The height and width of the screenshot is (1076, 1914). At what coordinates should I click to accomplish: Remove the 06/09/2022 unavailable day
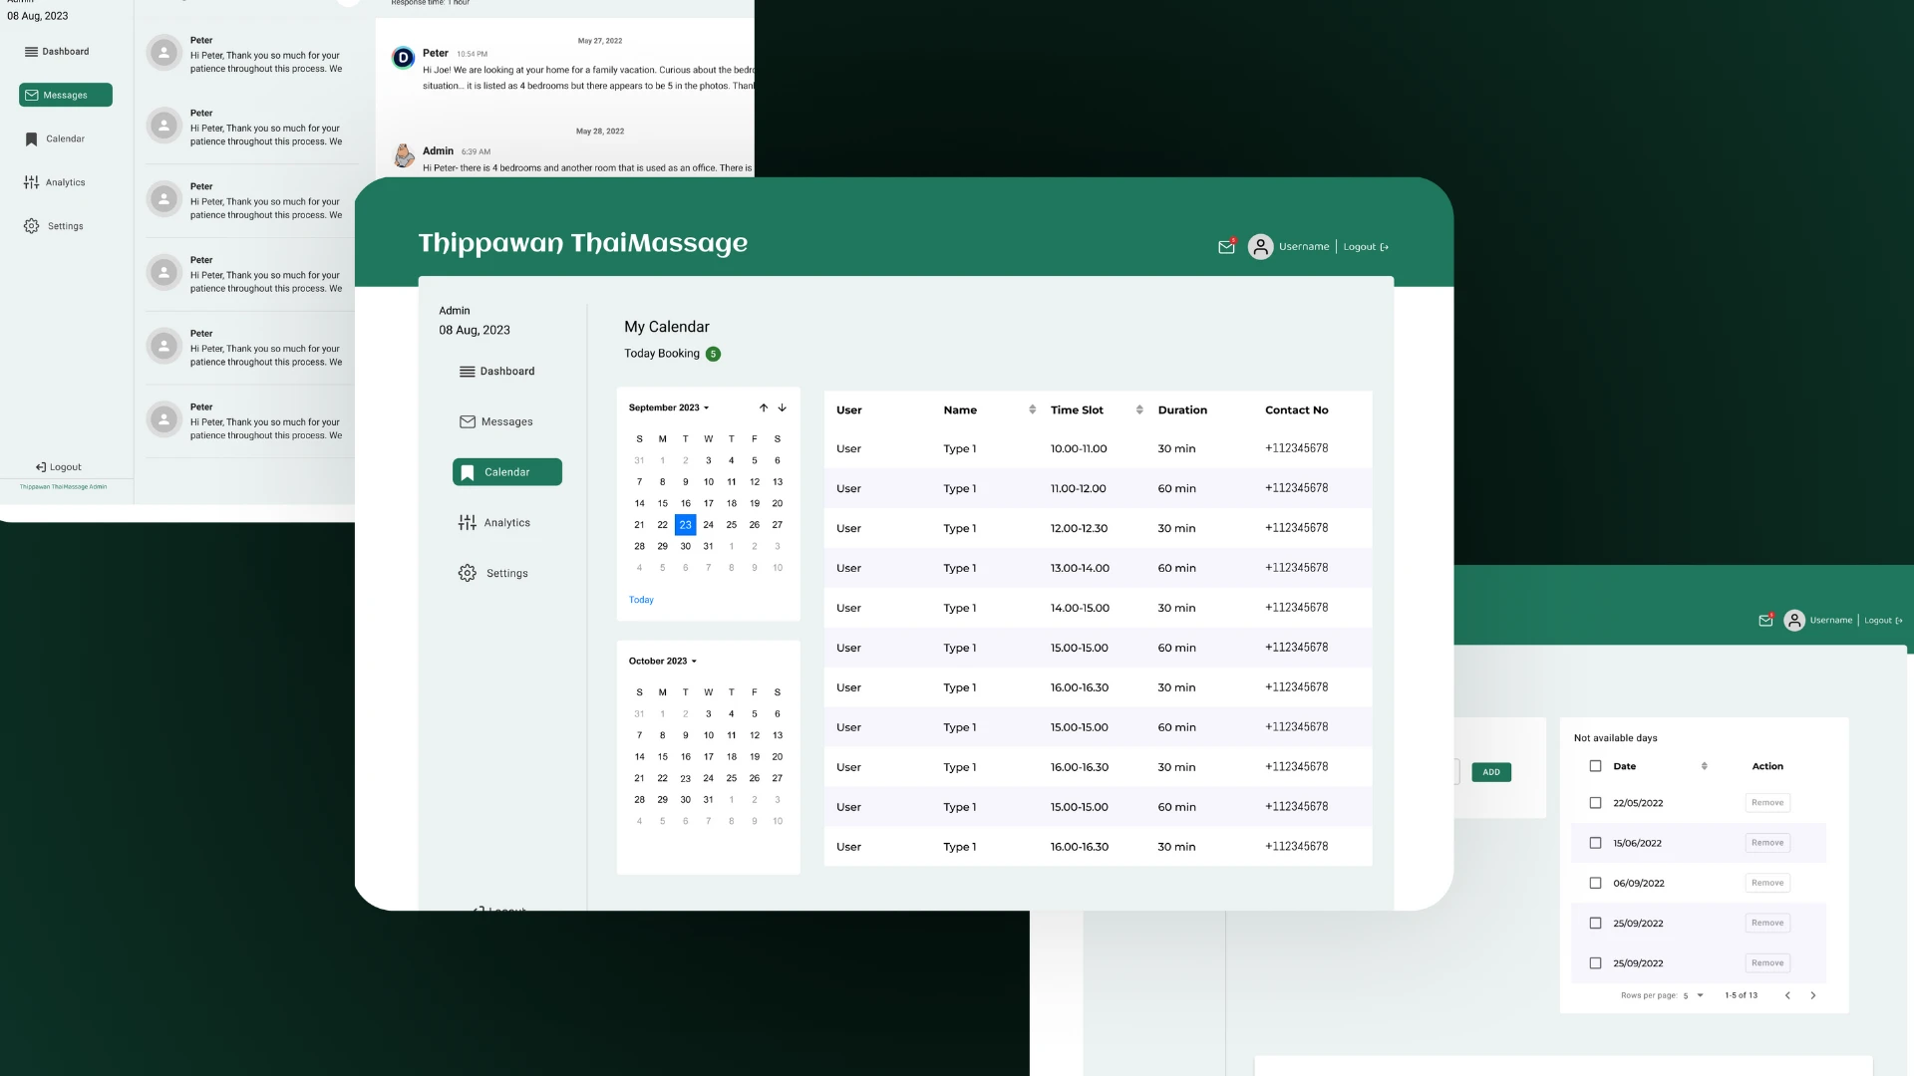[x=1767, y=883]
